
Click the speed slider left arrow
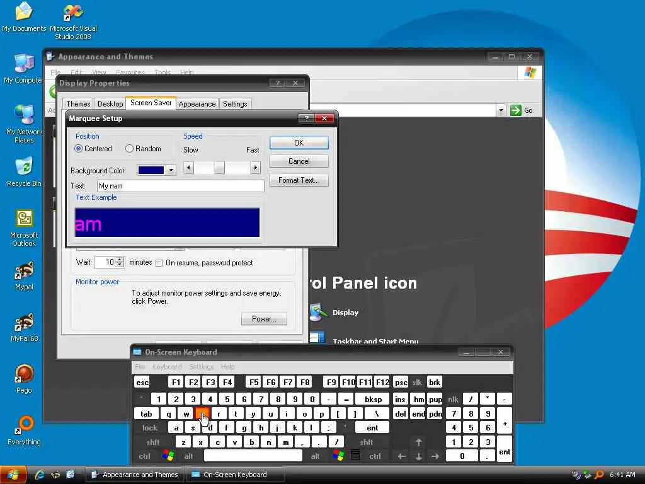pyautogui.click(x=188, y=168)
